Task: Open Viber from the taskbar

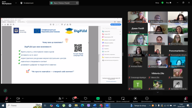Action: pyautogui.click(x=89, y=105)
